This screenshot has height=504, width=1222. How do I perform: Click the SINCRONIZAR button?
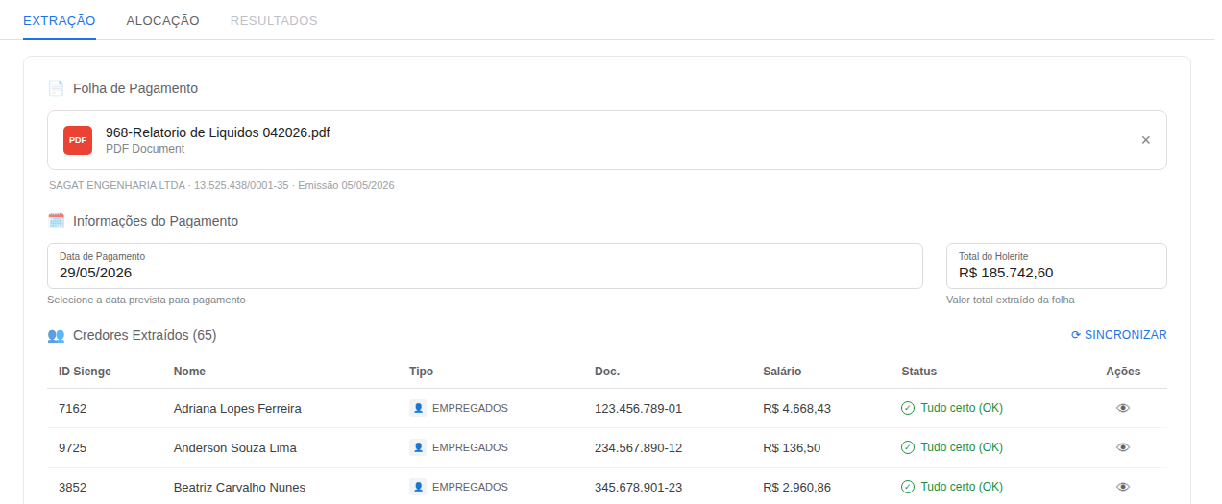(x=1119, y=335)
